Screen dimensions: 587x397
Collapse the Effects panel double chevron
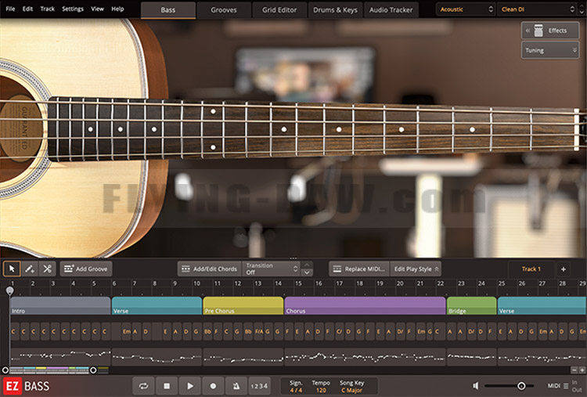click(x=528, y=31)
